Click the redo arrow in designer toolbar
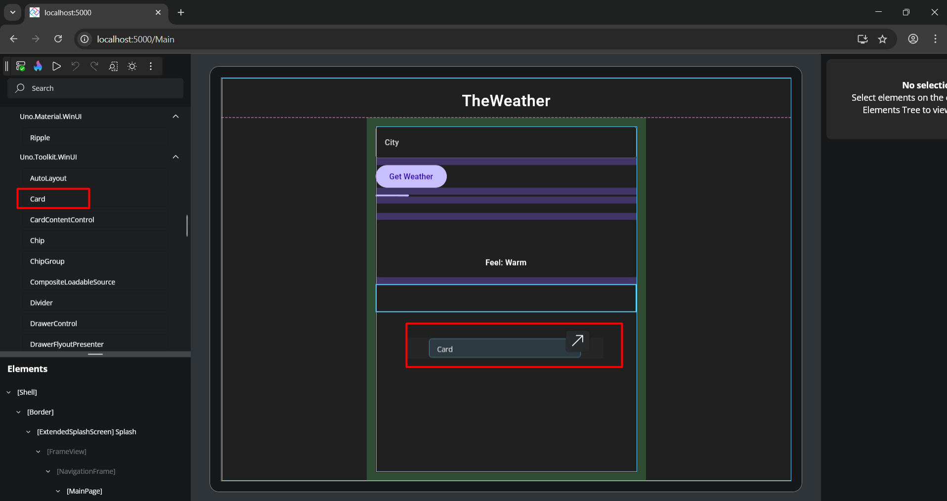Viewport: 947px width, 501px height. point(94,66)
